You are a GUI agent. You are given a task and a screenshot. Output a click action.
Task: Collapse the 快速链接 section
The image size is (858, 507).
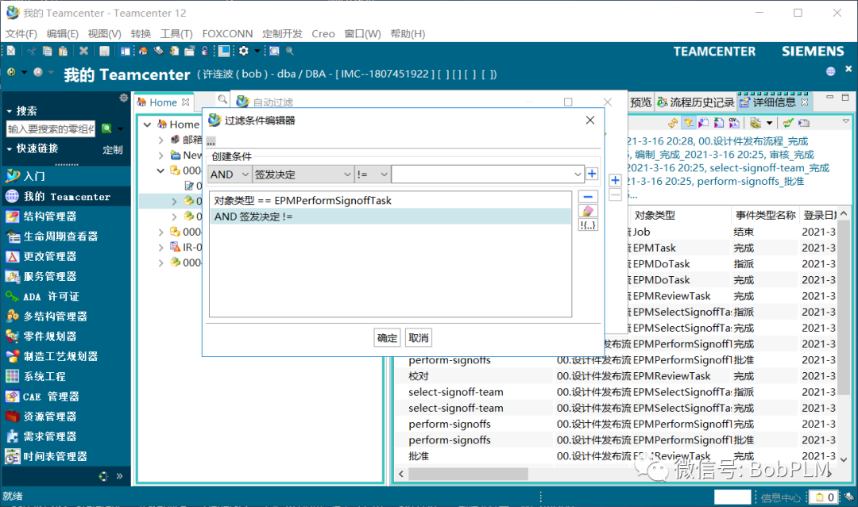pos(10,148)
